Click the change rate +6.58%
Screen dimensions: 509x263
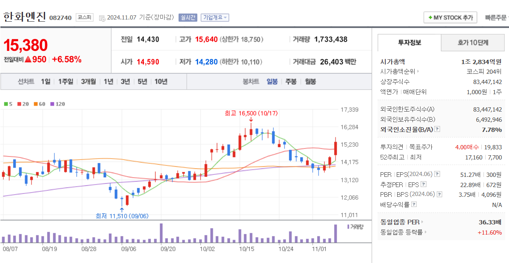click(x=66, y=59)
